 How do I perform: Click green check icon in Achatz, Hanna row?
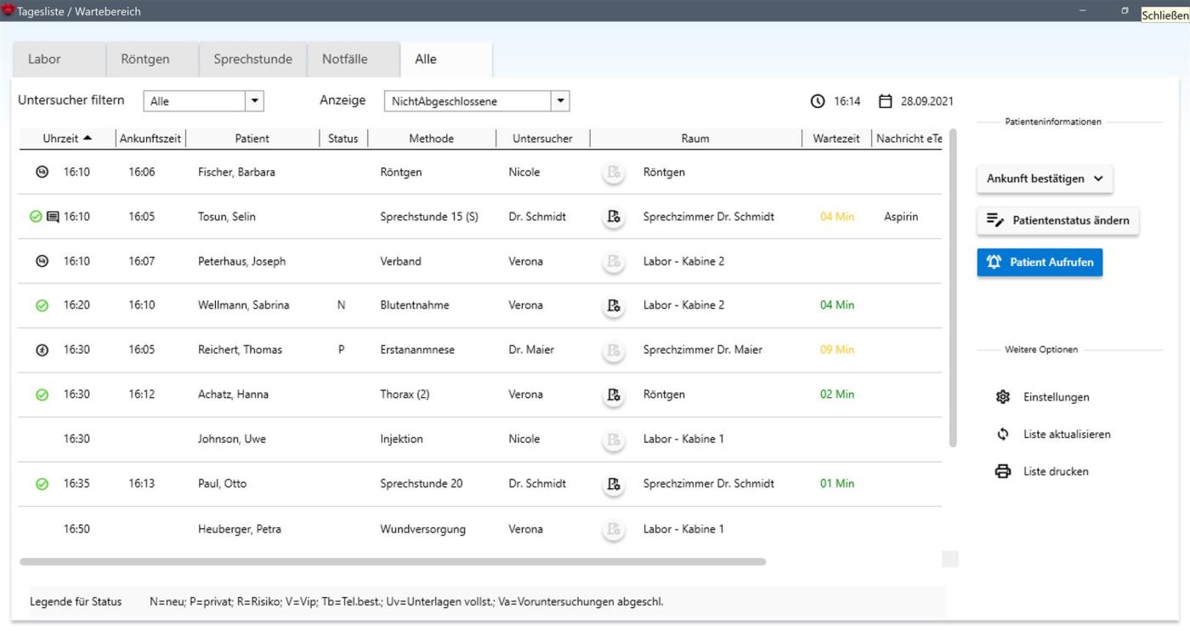pyautogui.click(x=42, y=395)
